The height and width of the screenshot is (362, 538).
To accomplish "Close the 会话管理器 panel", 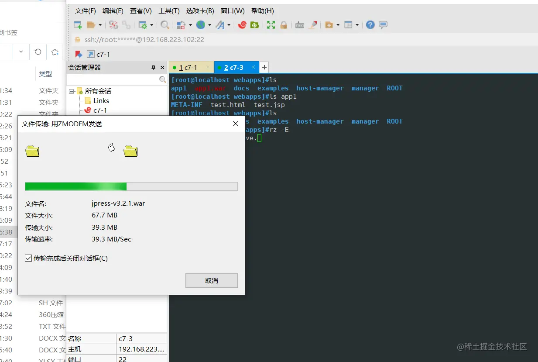I will click(162, 68).
